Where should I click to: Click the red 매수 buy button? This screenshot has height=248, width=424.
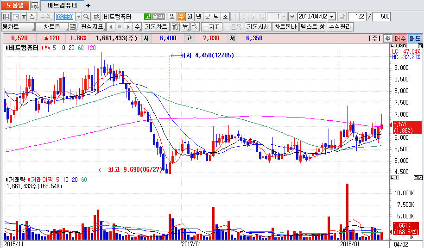pyautogui.click(x=400, y=38)
